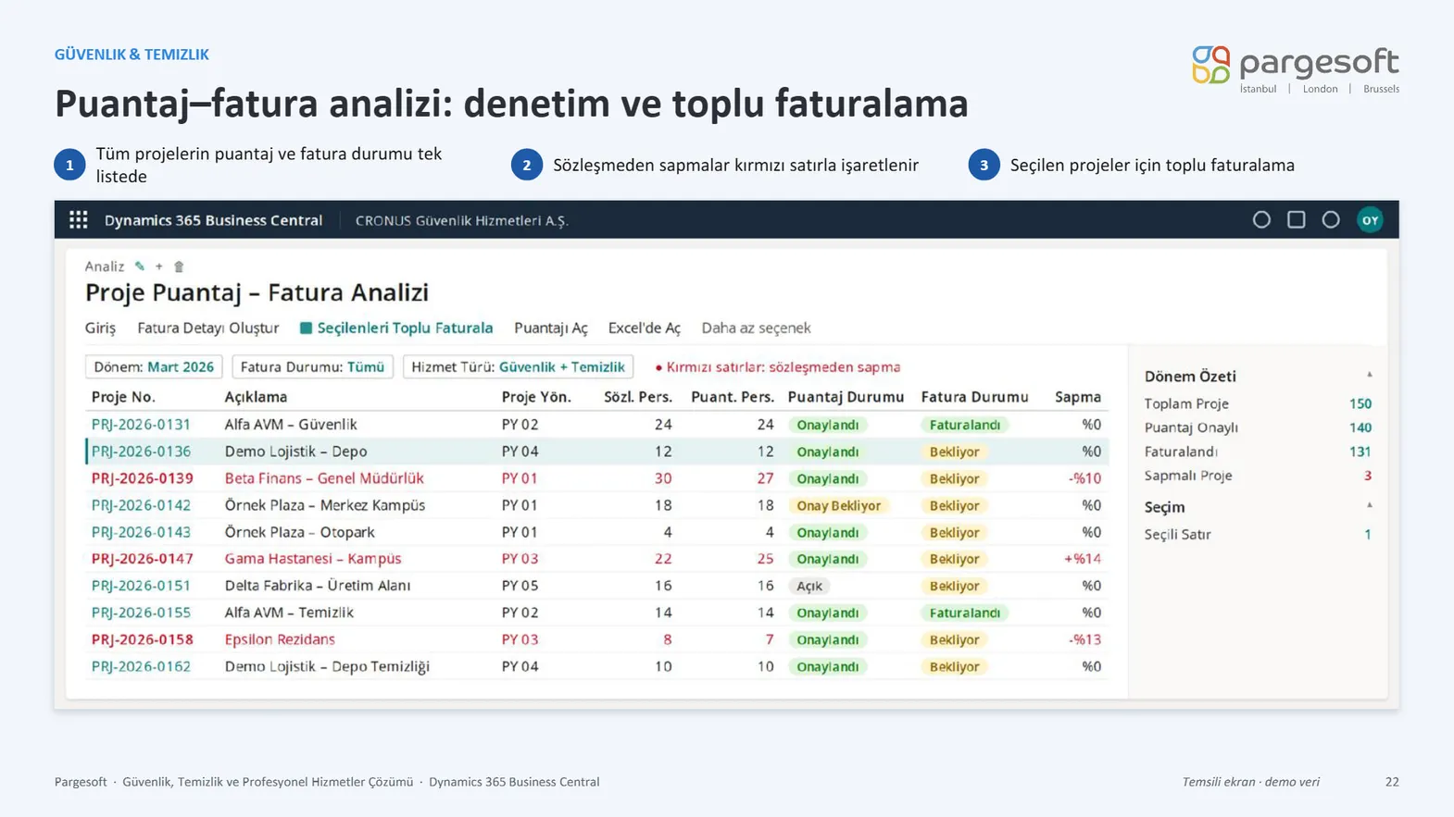This screenshot has height=817, width=1454.
Task: Click the trash delete icon beside Analiz
Action: pyautogui.click(x=179, y=266)
